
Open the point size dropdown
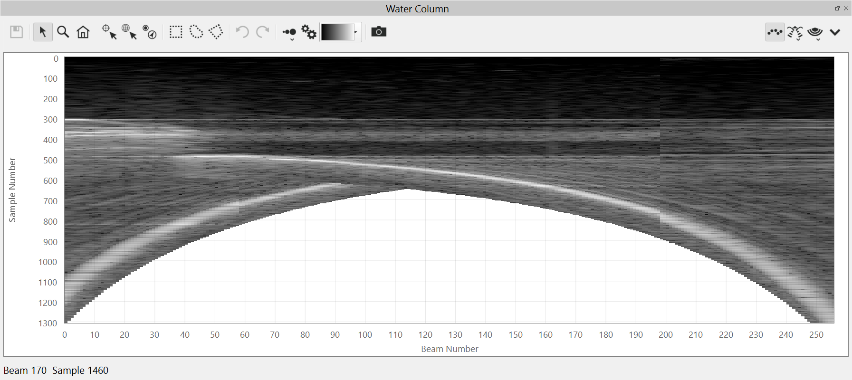[289, 33]
